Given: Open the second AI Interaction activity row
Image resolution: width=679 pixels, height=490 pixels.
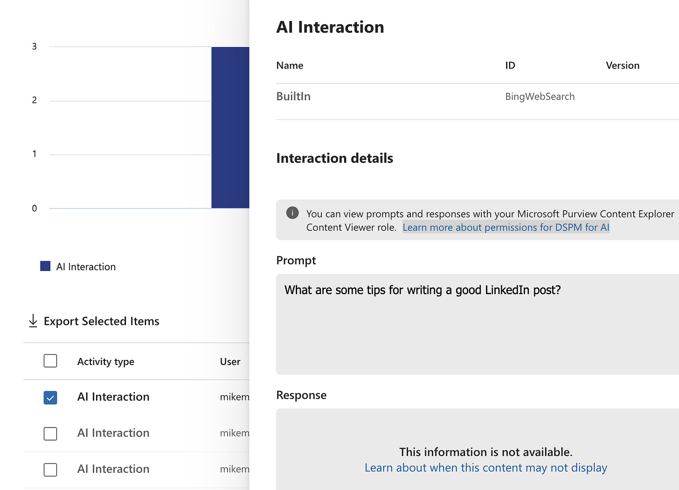Looking at the screenshot, I should tap(113, 433).
